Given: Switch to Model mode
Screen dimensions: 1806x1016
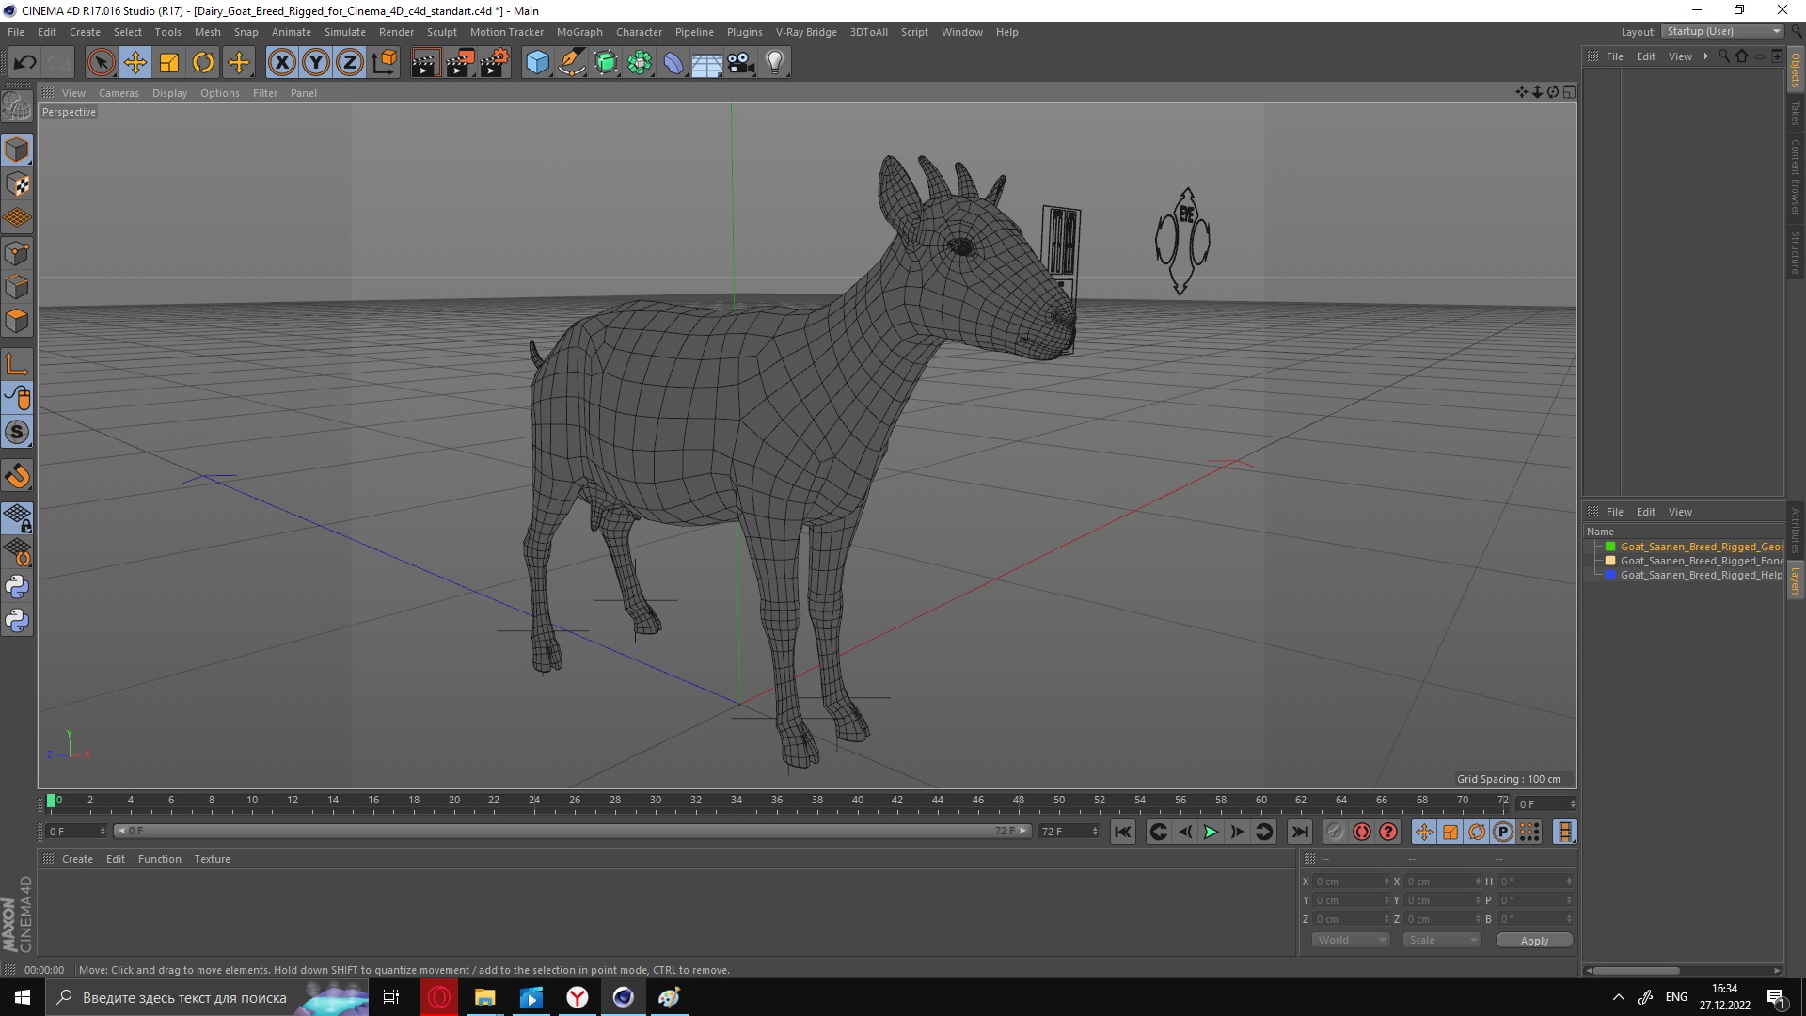Looking at the screenshot, I should tap(17, 150).
